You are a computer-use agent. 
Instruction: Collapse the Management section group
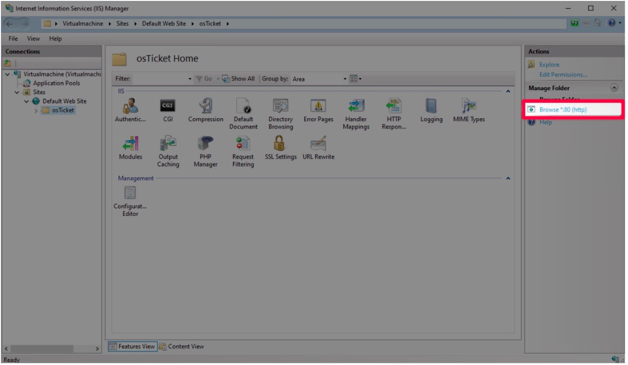pos(508,178)
